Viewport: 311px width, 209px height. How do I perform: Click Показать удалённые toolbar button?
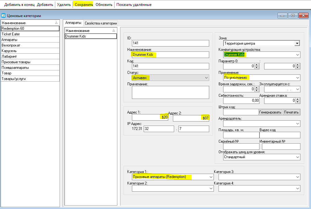pyautogui.click(x=134, y=5)
